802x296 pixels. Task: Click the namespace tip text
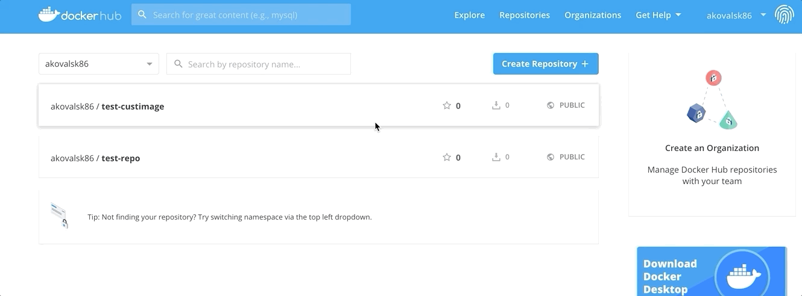[230, 217]
